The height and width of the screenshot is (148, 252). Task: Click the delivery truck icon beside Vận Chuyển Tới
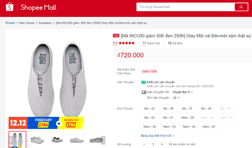point(144,92)
